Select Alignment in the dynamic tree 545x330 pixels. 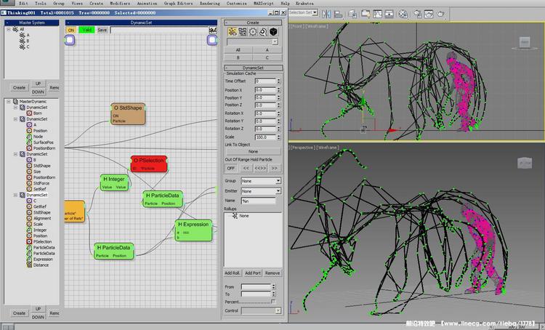click(x=42, y=218)
